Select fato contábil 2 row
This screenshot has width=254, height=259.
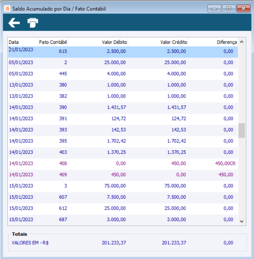123,62
